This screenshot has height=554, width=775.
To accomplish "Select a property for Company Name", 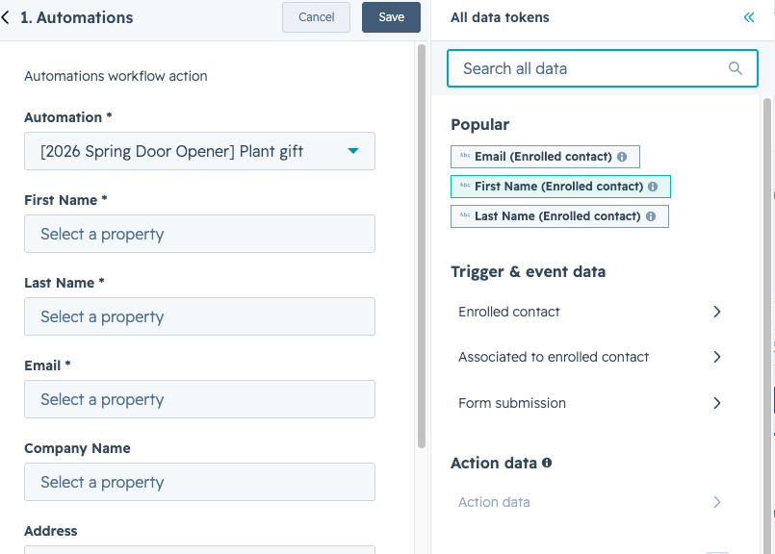I will click(199, 482).
